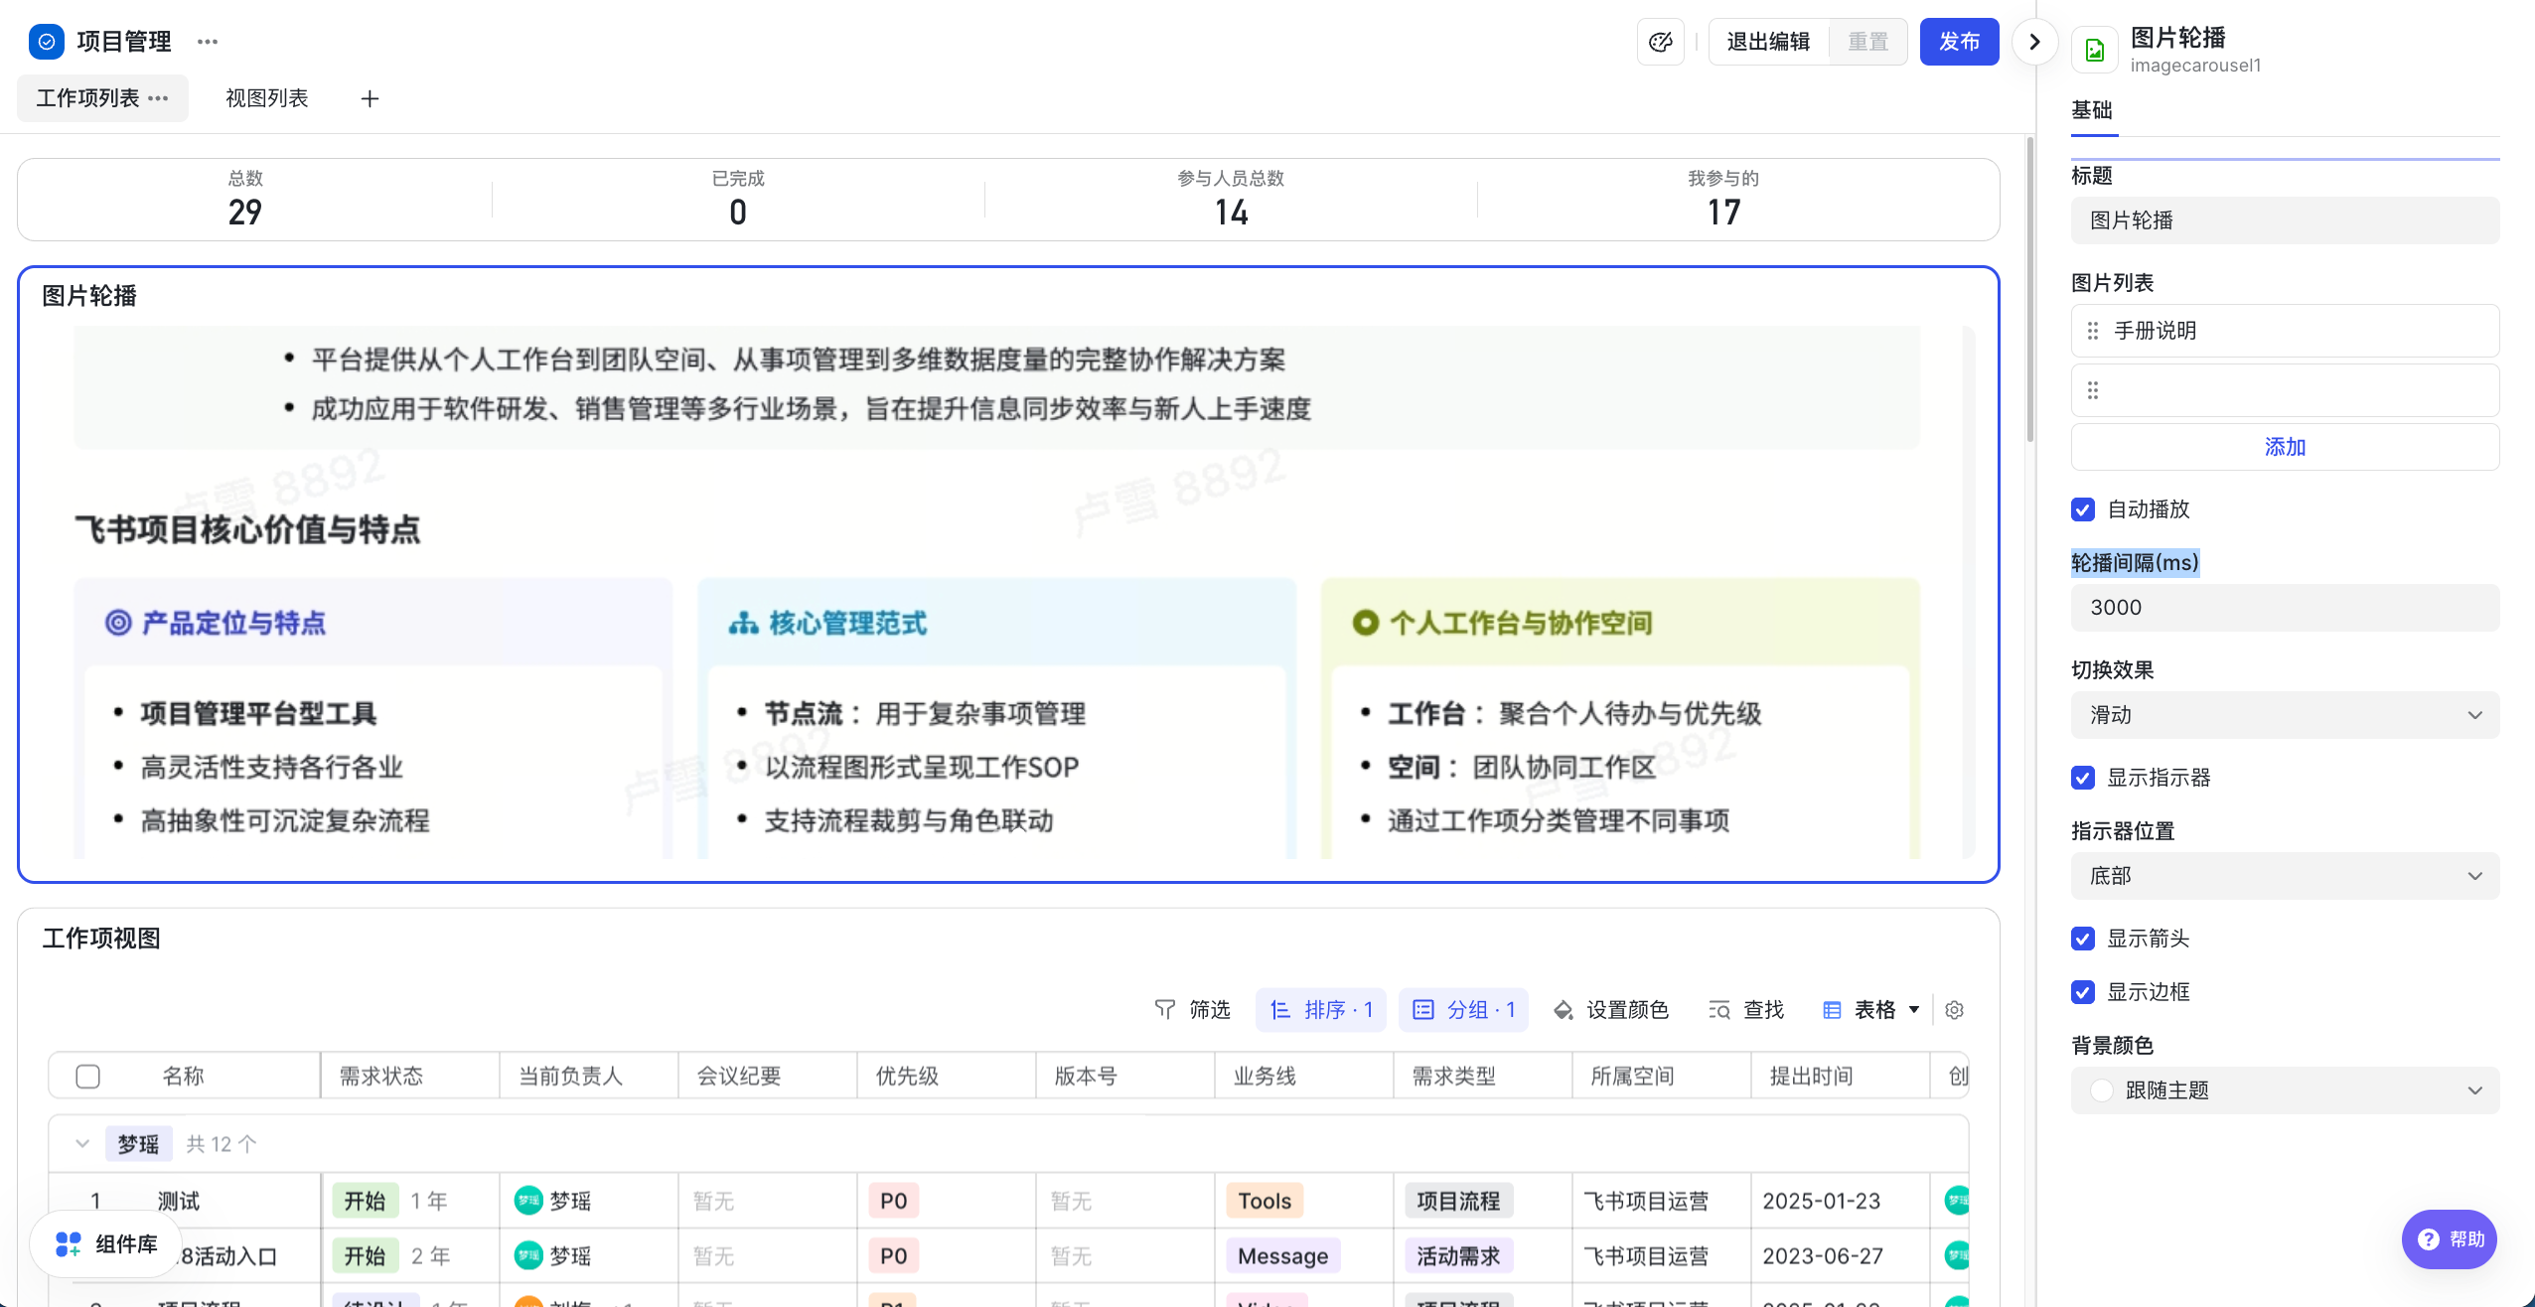Viewport: 2535px width, 1307px height.
Task: Click the main canvas vertical scrollbar
Action: (x=2029, y=291)
